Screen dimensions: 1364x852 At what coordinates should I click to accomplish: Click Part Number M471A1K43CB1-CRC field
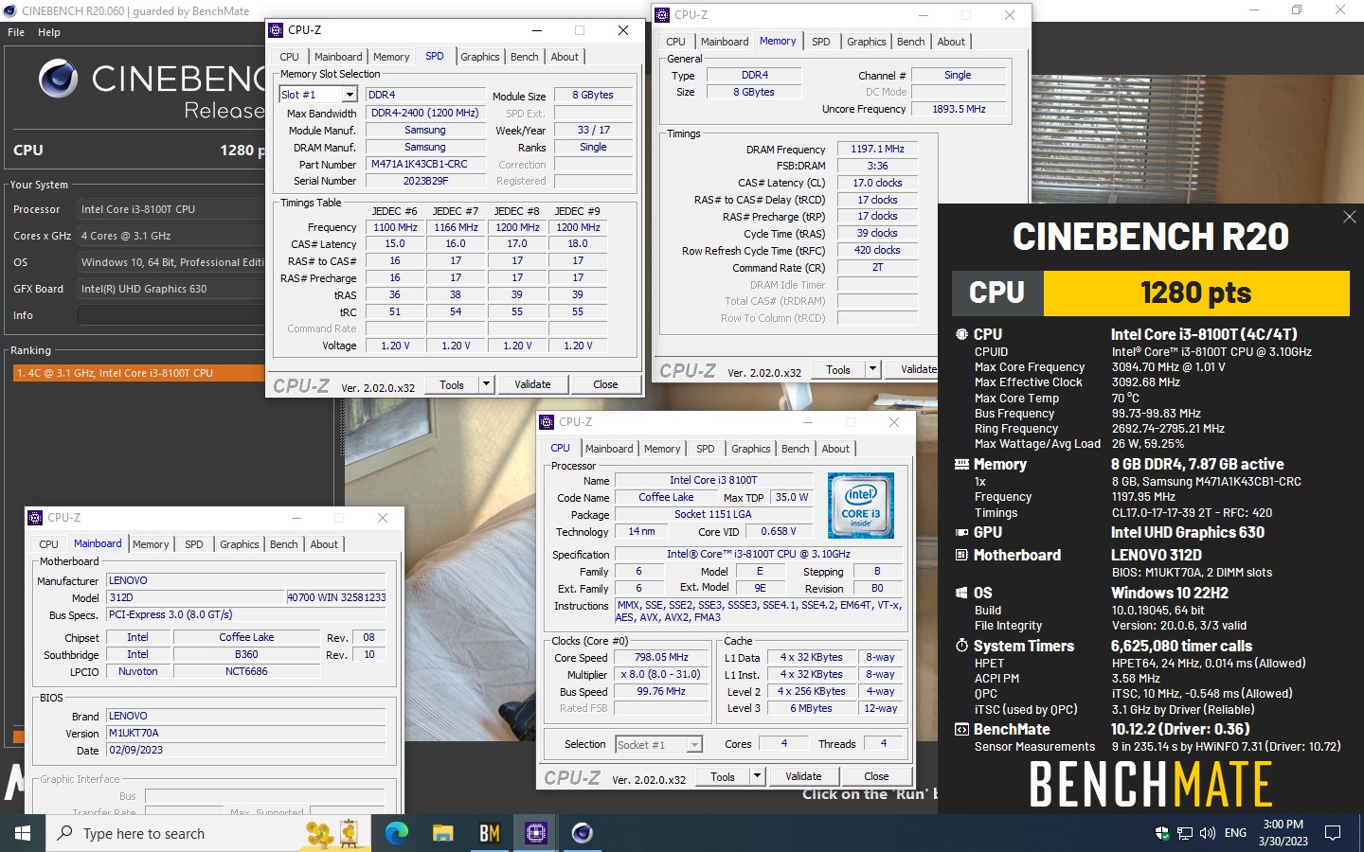tap(425, 164)
